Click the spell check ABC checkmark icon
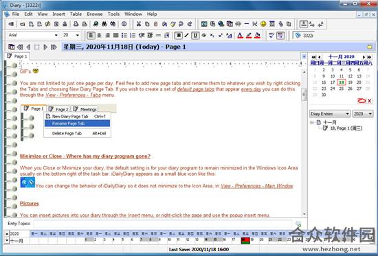 tap(271, 36)
